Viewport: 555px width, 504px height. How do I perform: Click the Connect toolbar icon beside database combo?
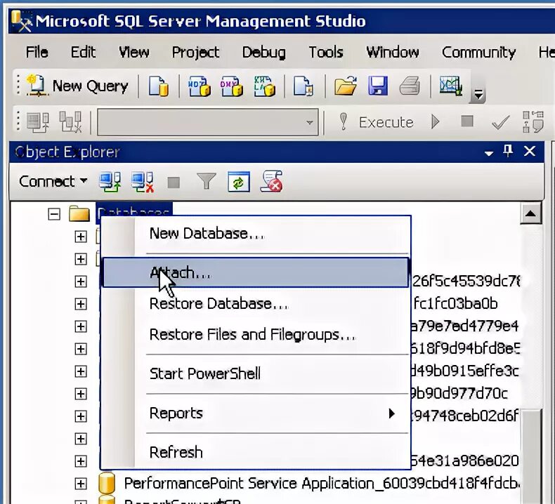(38, 122)
